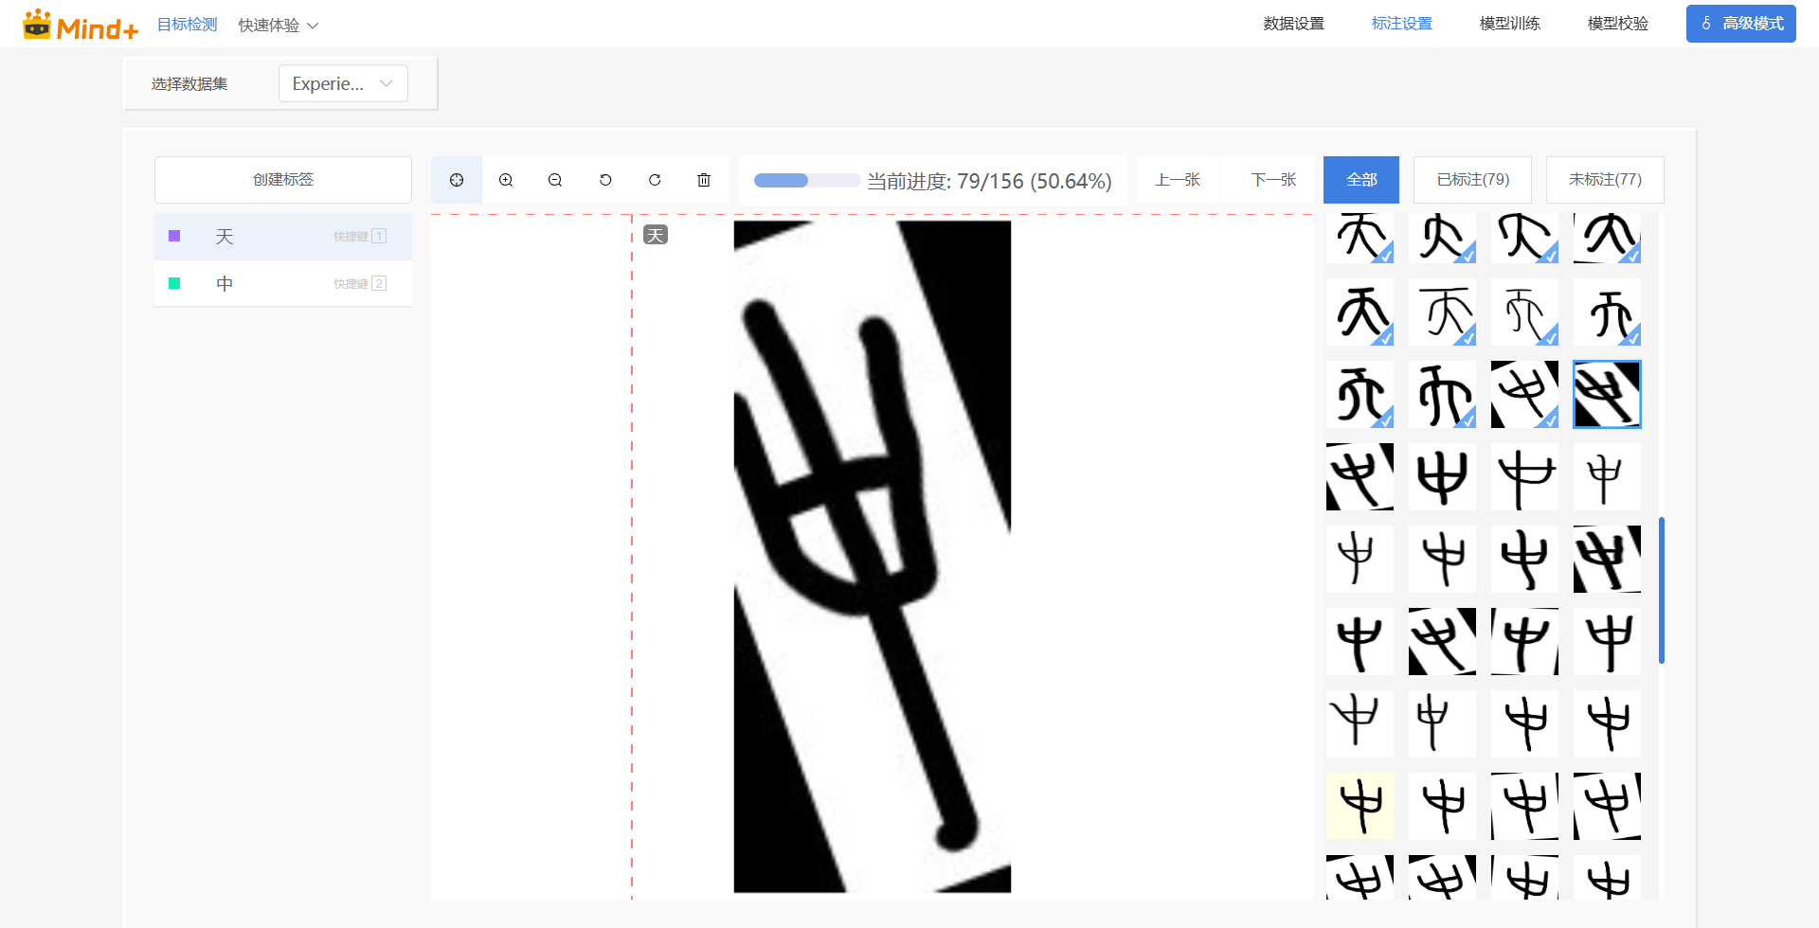
Task: Click the zoom in magnifier icon
Action: [506, 179]
